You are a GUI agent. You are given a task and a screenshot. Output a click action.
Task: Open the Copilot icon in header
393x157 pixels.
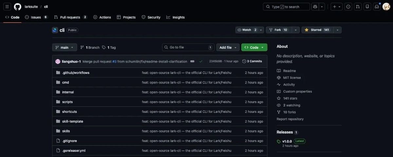(315, 7)
